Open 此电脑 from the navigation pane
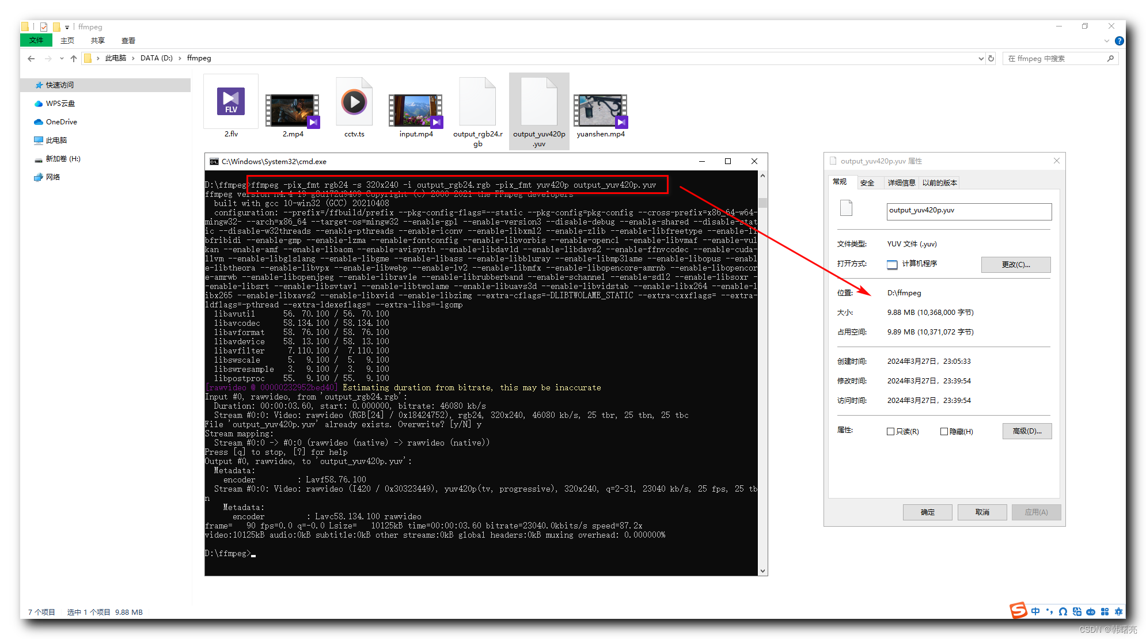This screenshot has width=1146, height=639. point(55,140)
